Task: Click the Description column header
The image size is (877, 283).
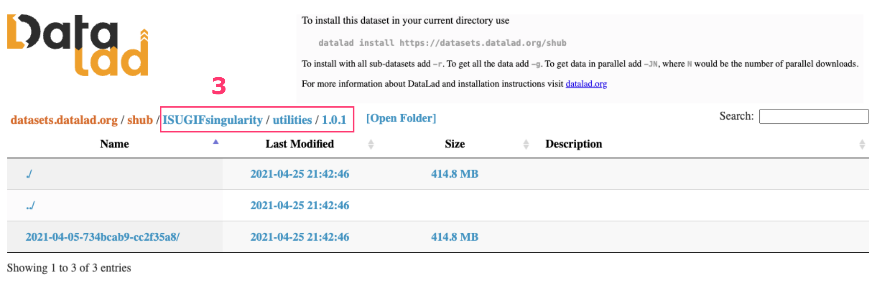Action: [573, 144]
